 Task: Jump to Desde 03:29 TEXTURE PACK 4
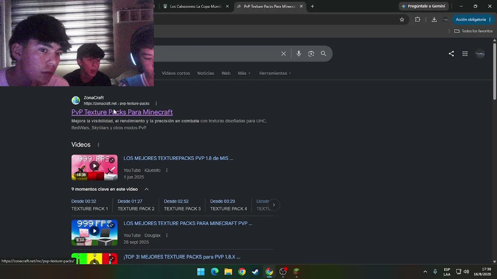tap(228, 205)
